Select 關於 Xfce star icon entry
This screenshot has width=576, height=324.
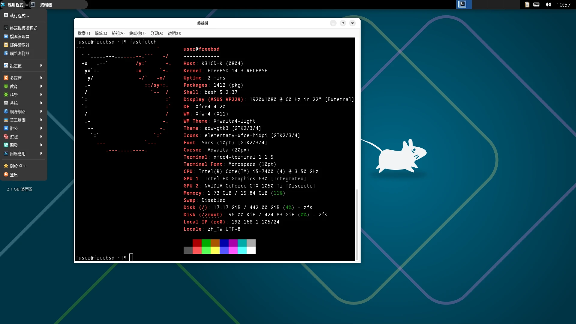coord(6,166)
